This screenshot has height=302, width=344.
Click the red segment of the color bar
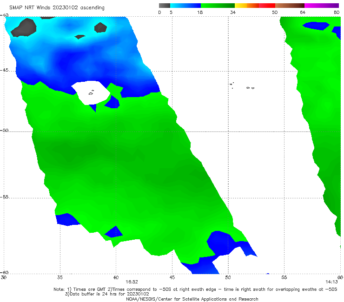(x=267, y=6)
